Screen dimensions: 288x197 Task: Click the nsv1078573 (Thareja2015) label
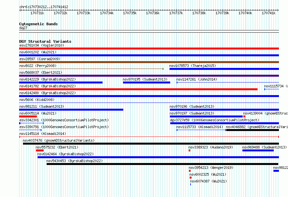tap(193, 66)
